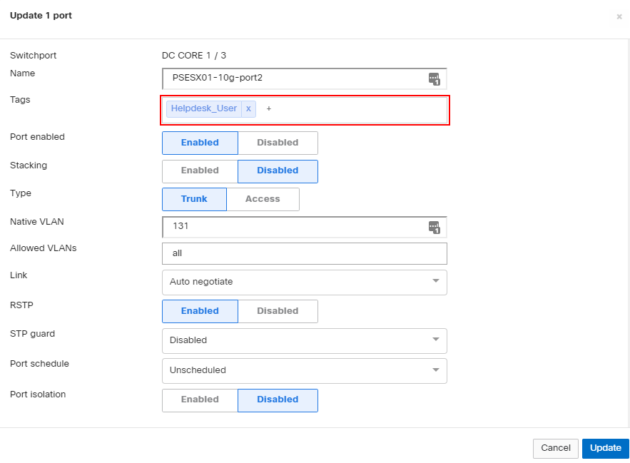This screenshot has width=630, height=463.
Task: Close the Update 1 port dialog
Action: click(x=619, y=17)
